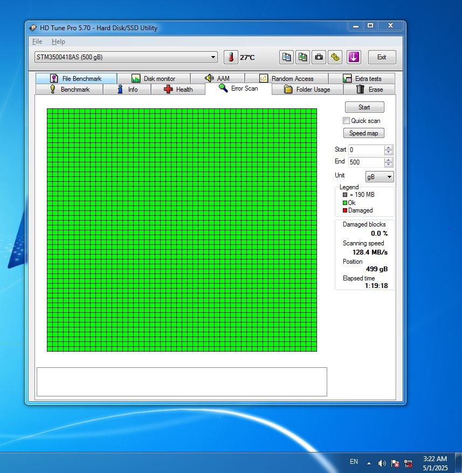Open the Help menu
This screenshot has width=462, height=473.
pyautogui.click(x=58, y=42)
